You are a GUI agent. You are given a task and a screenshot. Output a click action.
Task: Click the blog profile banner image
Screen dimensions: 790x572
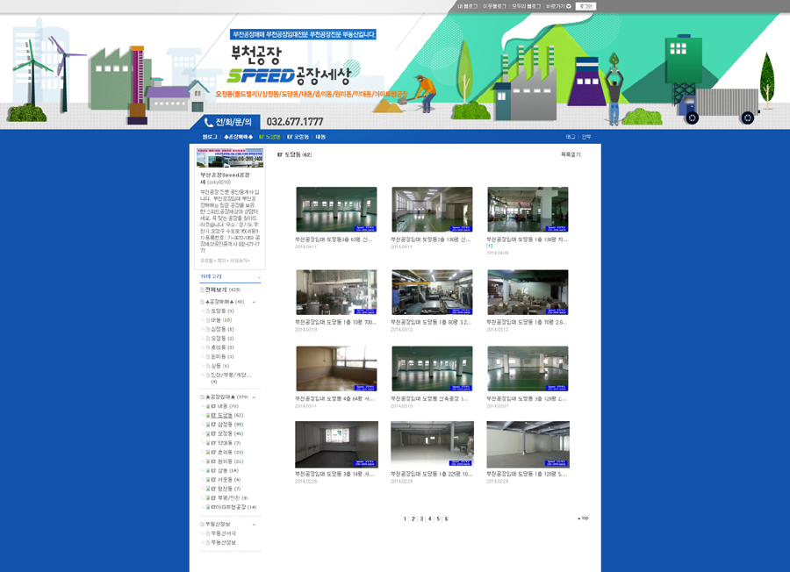230,158
